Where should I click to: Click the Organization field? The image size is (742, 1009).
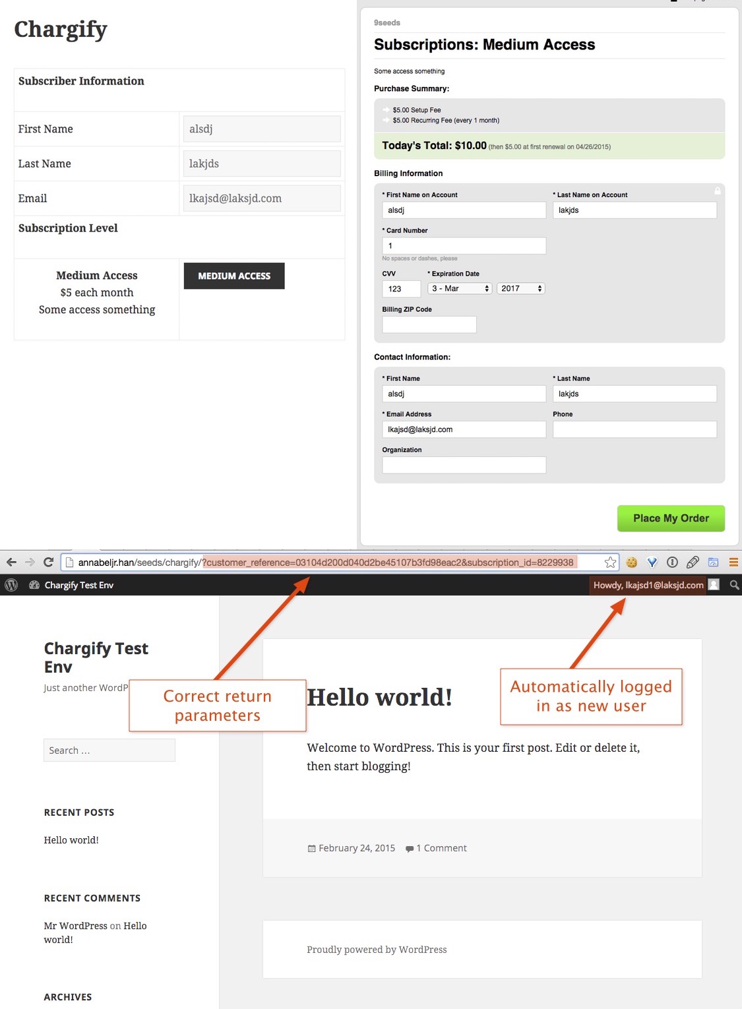pos(464,465)
